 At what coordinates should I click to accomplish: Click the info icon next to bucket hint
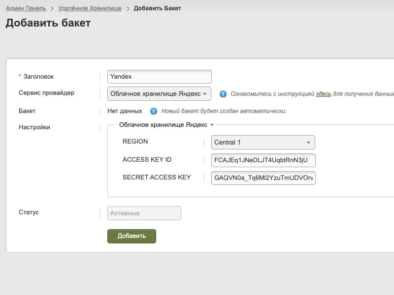point(154,111)
